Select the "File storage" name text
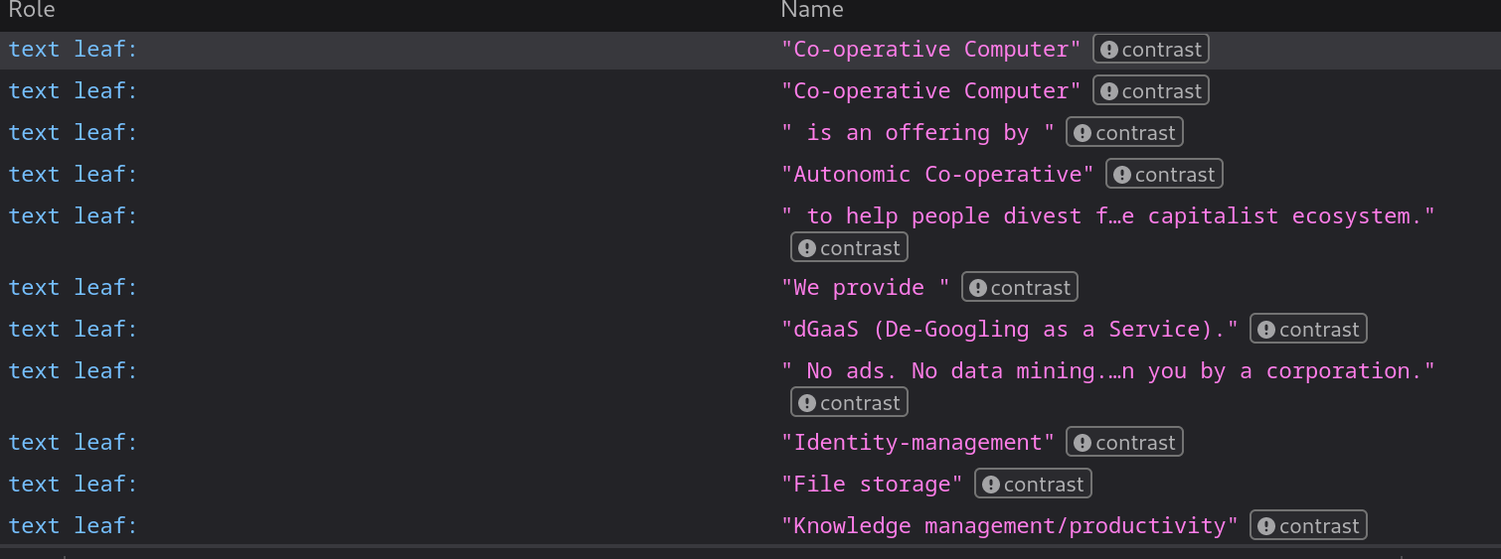1501x559 pixels. coord(871,485)
